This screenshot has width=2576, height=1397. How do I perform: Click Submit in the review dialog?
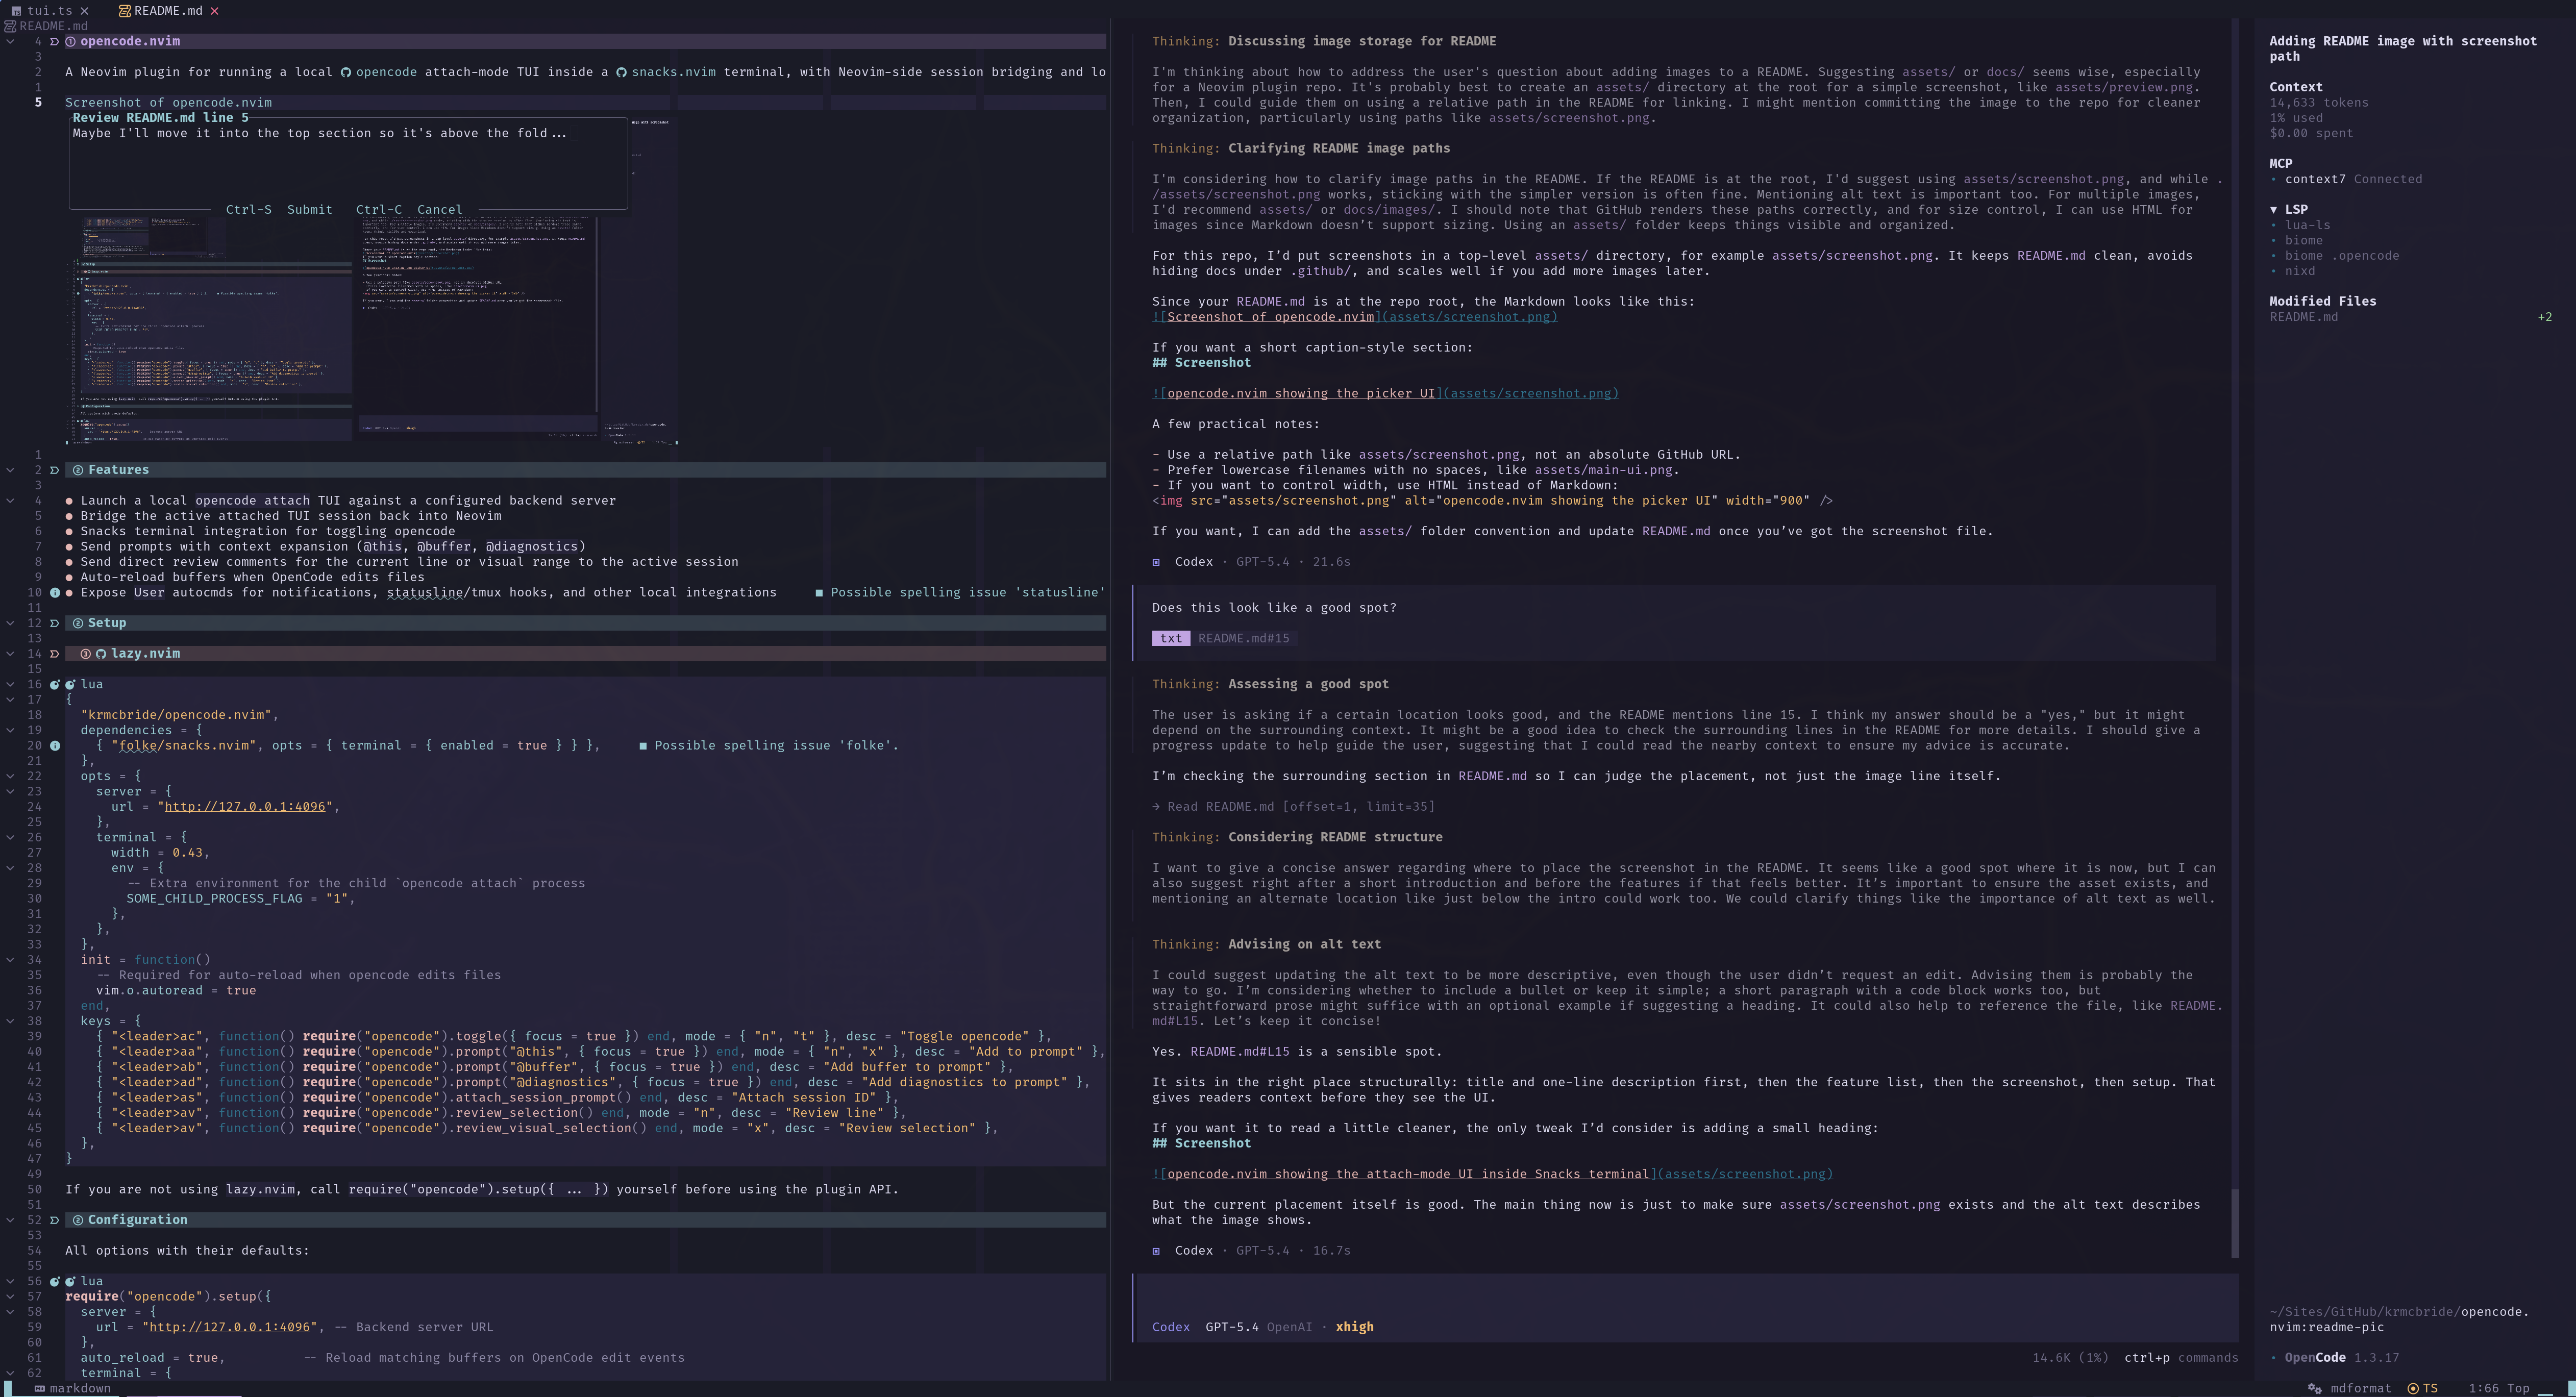[x=309, y=210]
